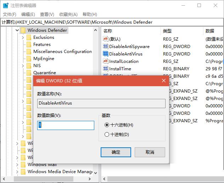Confirm with the 确定 button
The height and width of the screenshot is (183, 224).
click(x=116, y=152)
